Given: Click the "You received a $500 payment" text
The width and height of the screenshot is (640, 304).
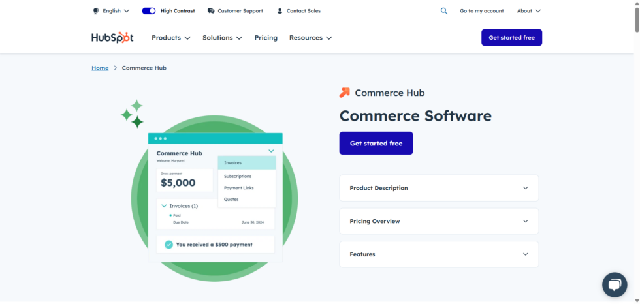Looking at the screenshot, I should point(214,245).
